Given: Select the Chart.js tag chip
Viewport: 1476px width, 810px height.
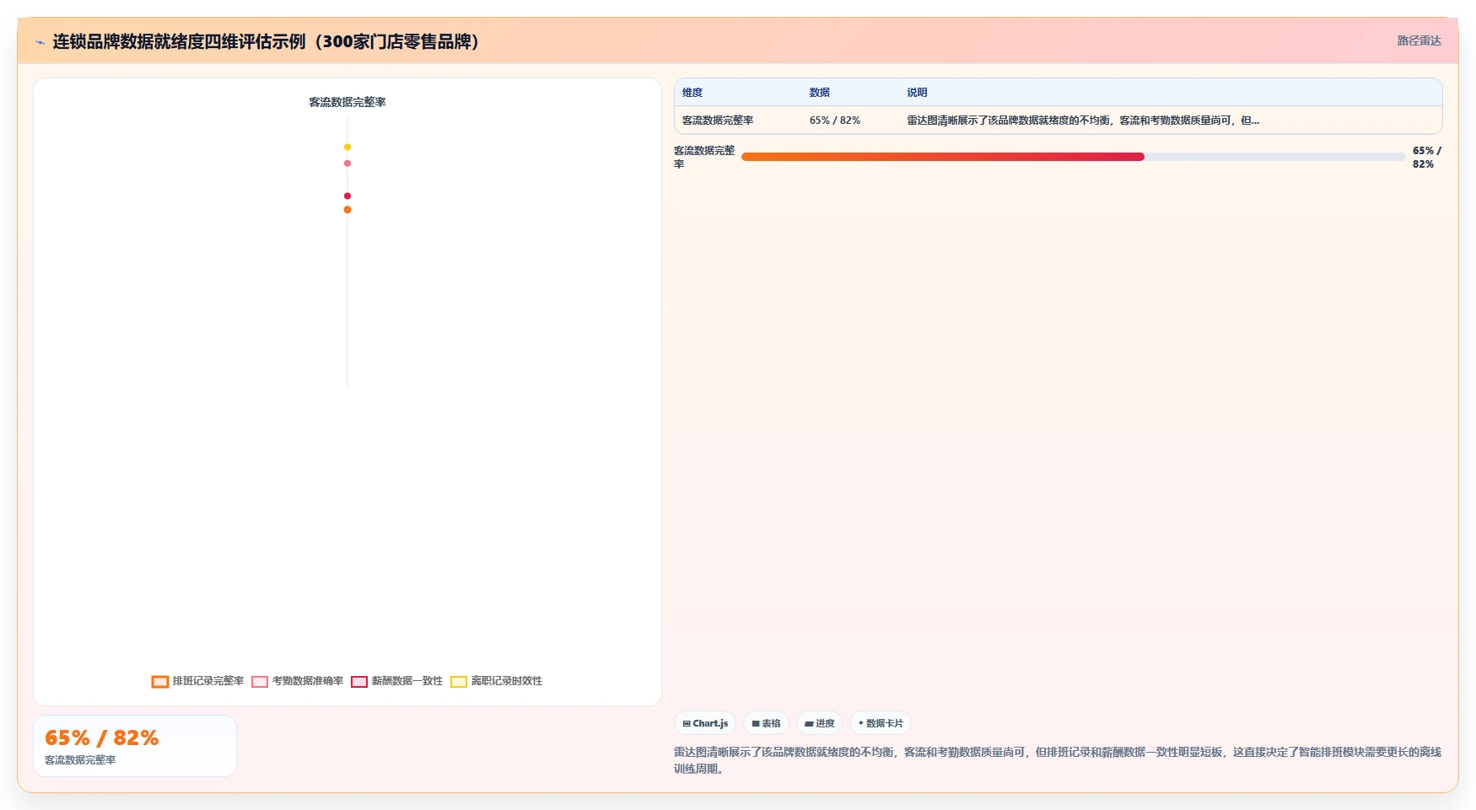Looking at the screenshot, I should [705, 723].
